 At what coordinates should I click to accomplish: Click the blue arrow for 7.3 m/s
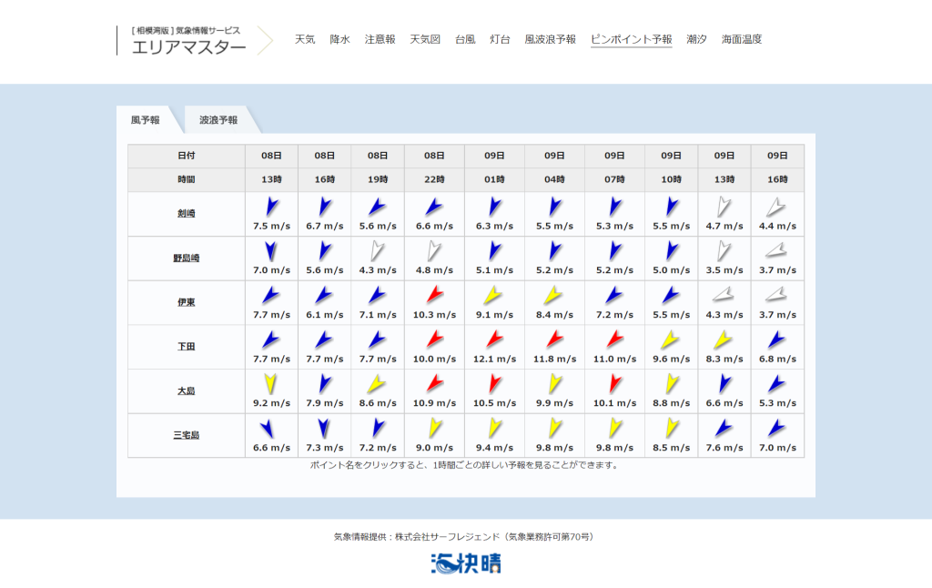(x=325, y=428)
